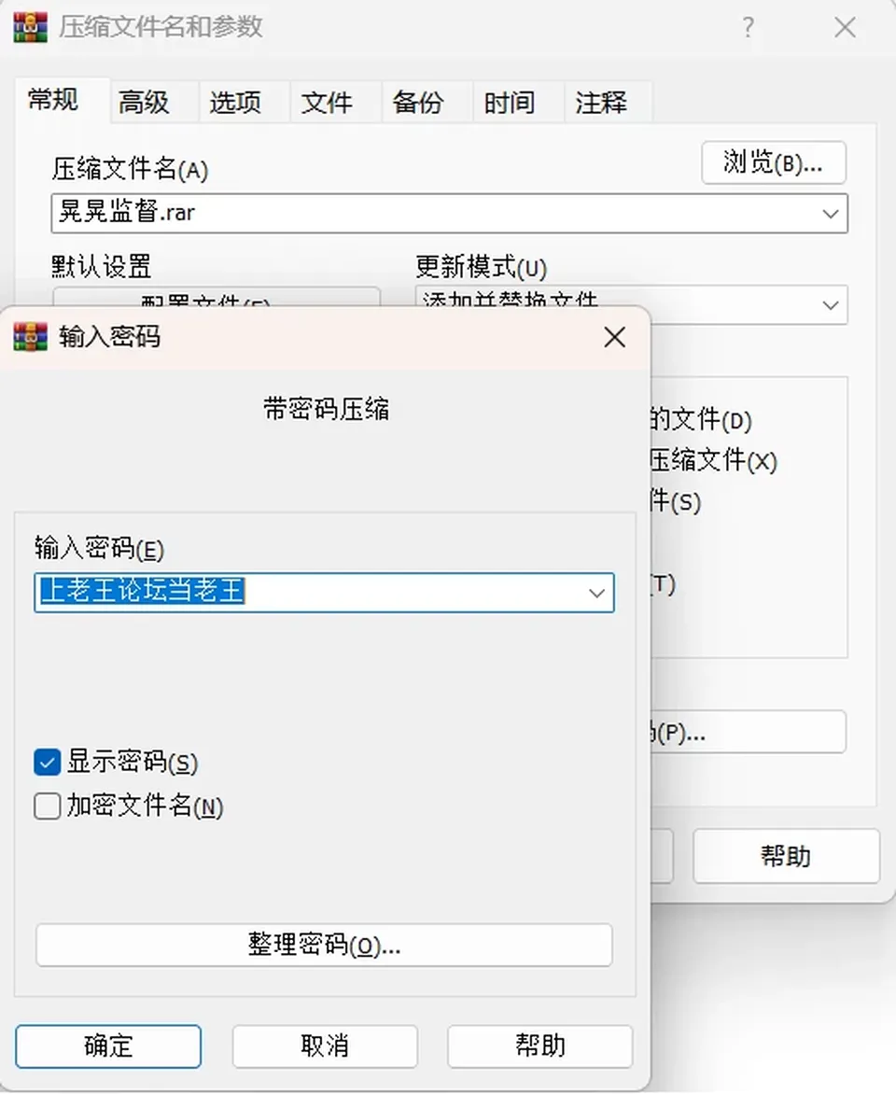Click the 整理密码 button
896x1094 pixels.
(324, 946)
